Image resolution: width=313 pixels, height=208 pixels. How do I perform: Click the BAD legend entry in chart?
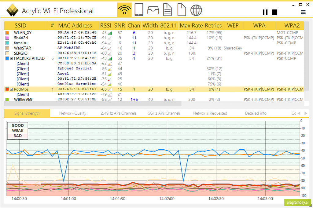pyautogui.click(x=17, y=136)
